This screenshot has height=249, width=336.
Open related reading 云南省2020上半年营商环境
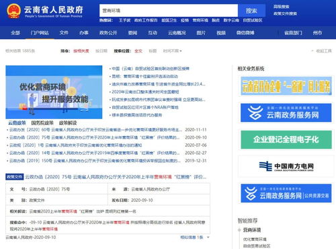83,211
